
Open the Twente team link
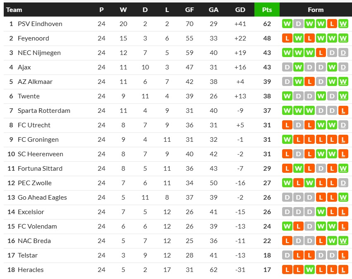(29, 96)
